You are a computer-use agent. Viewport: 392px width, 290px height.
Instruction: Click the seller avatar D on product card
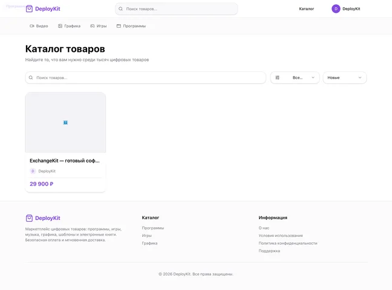(x=33, y=171)
